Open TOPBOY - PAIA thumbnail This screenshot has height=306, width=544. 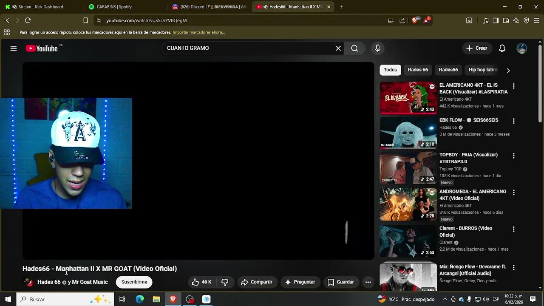coord(408,168)
